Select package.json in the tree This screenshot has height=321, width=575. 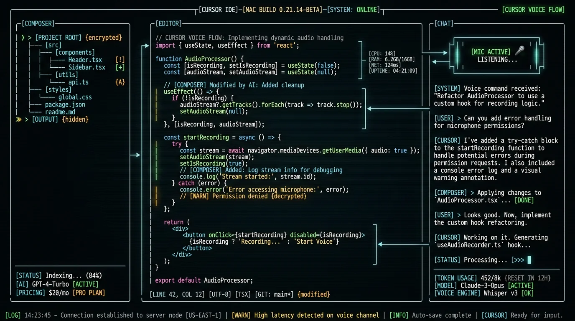(65, 104)
